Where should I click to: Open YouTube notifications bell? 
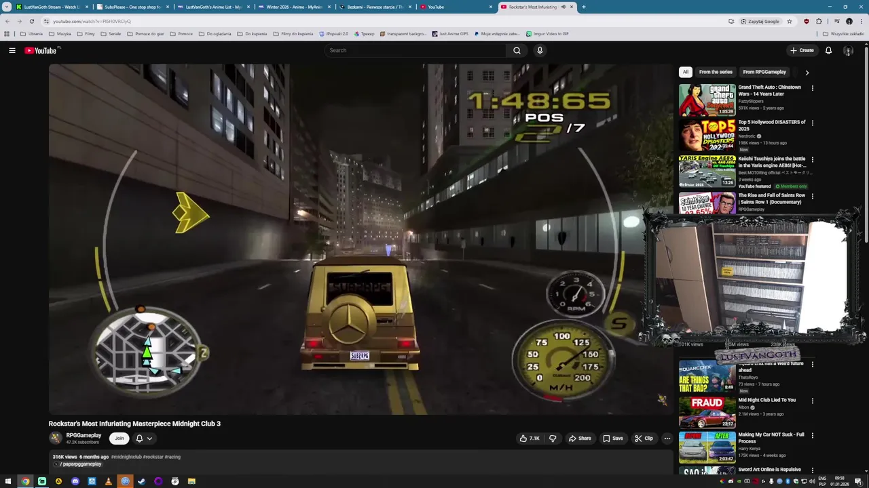point(828,50)
